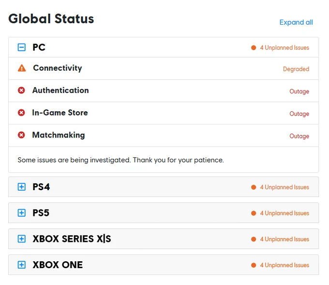Screen dimensions: 329x285
Task: Click PS4 '4 Unplanned Issues' text
Action: [x=284, y=187]
